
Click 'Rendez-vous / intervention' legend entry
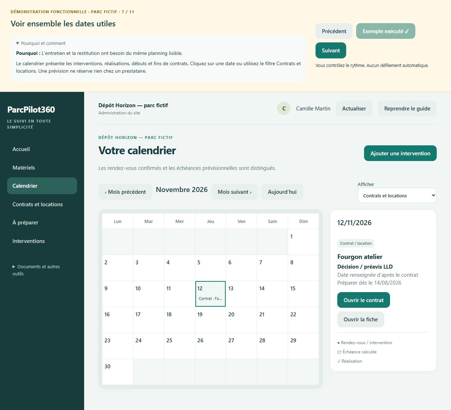(365, 343)
